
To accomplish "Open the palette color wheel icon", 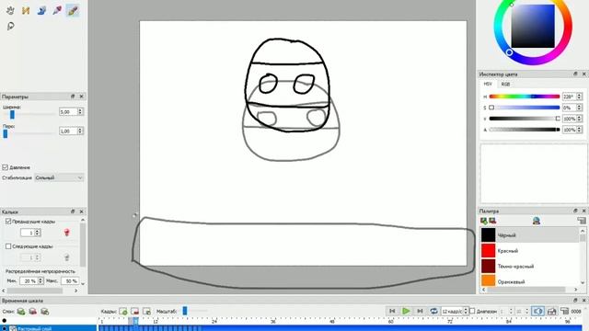I will 537,221.
